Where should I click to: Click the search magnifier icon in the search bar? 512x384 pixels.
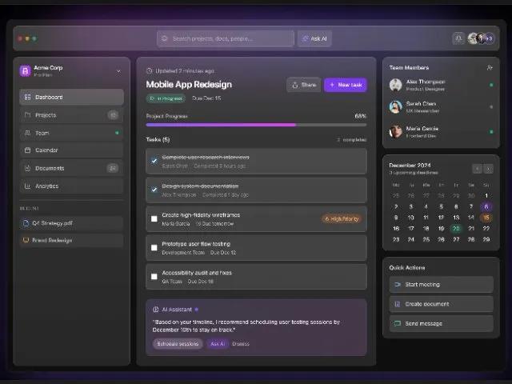(165, 38)
